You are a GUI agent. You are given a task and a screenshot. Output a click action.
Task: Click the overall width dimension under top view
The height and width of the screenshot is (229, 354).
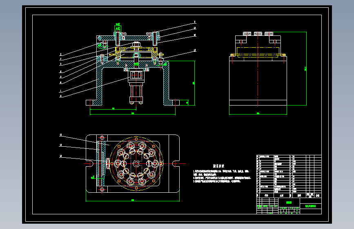point(133,200)
